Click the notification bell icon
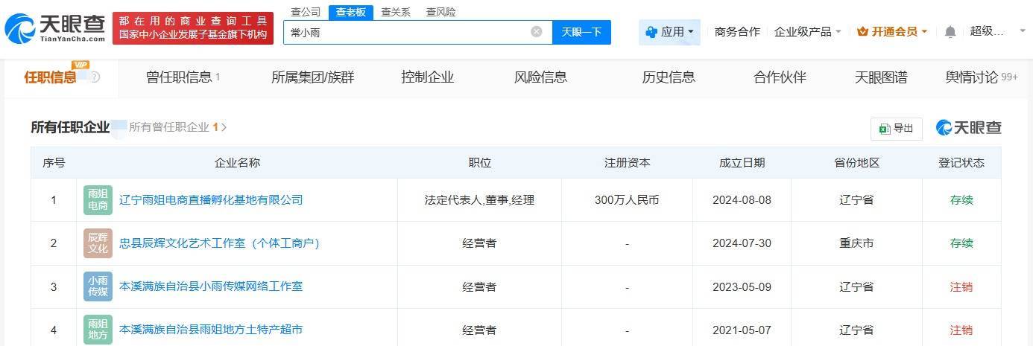Screen dimensions: 1033x346 950,32
